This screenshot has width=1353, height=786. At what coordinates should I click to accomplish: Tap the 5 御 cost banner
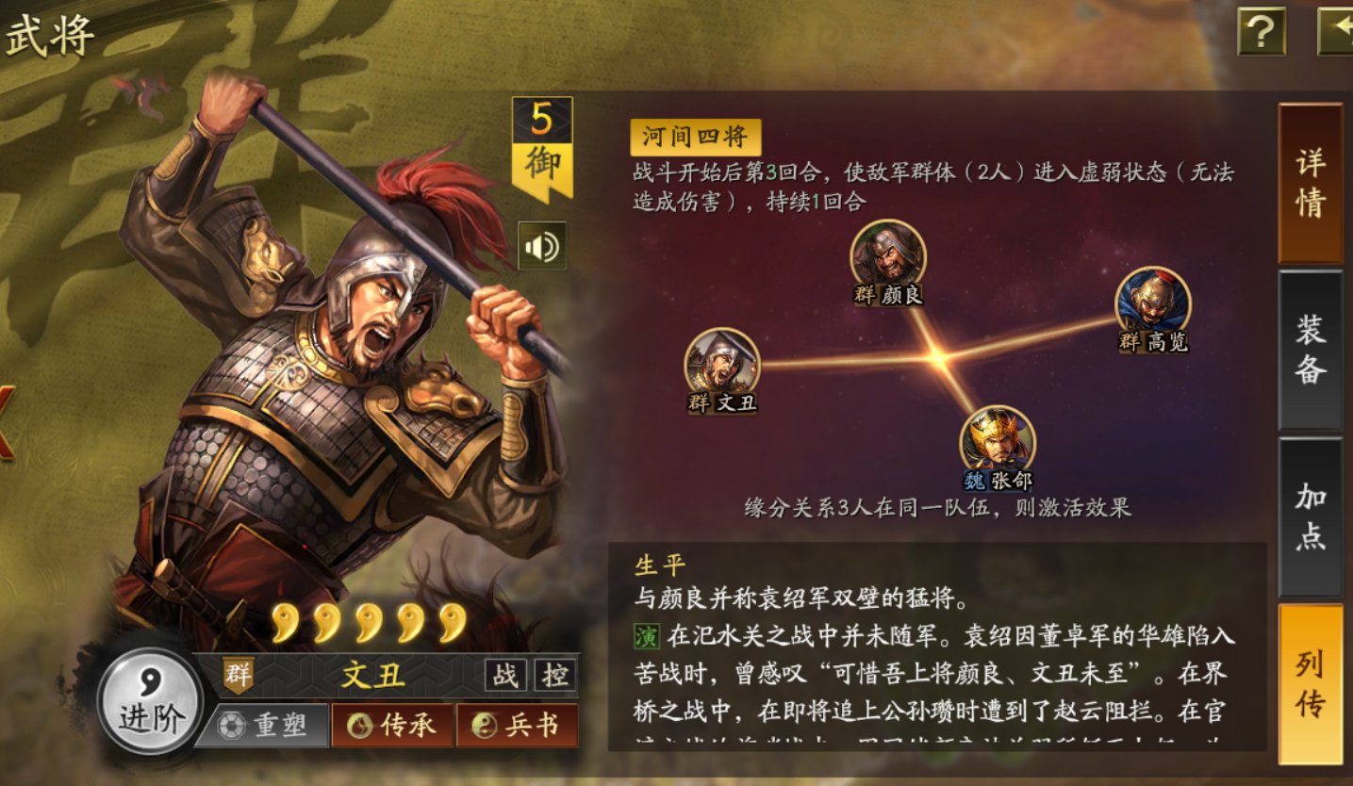542,148
